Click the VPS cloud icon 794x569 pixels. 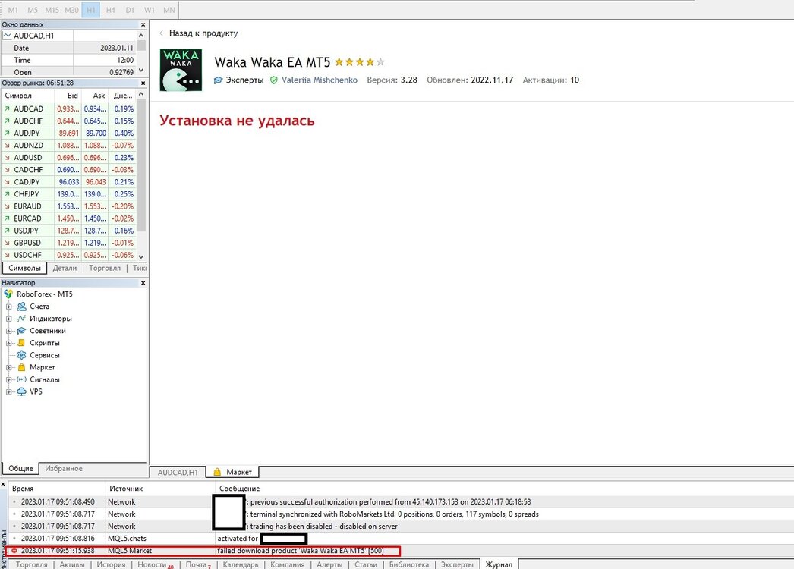21,391
